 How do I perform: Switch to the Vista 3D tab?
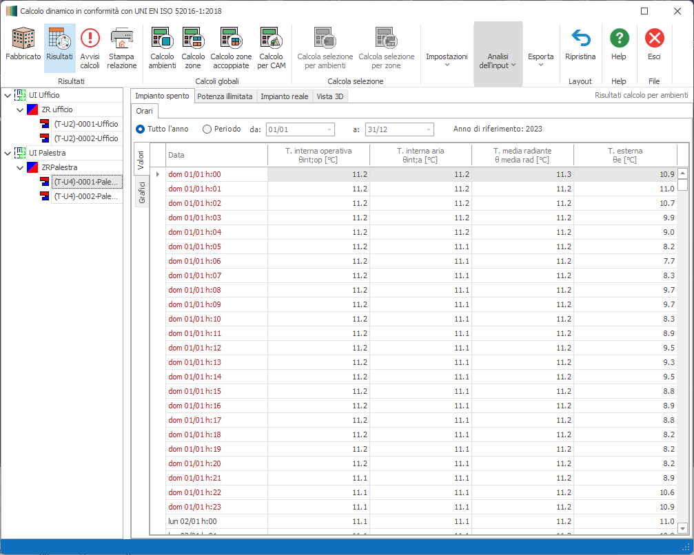coord(329,96)
